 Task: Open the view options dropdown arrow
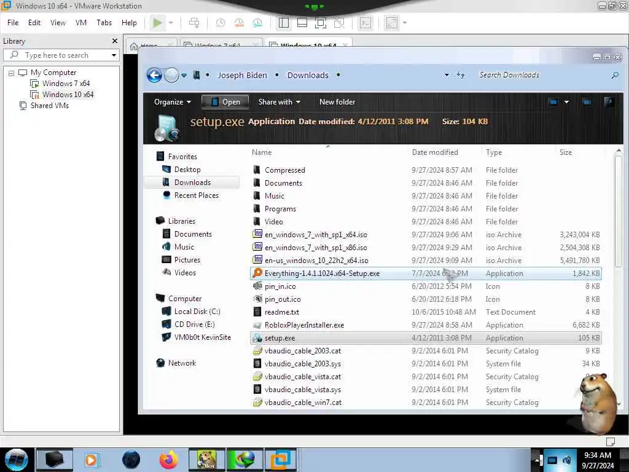(566, 102)
